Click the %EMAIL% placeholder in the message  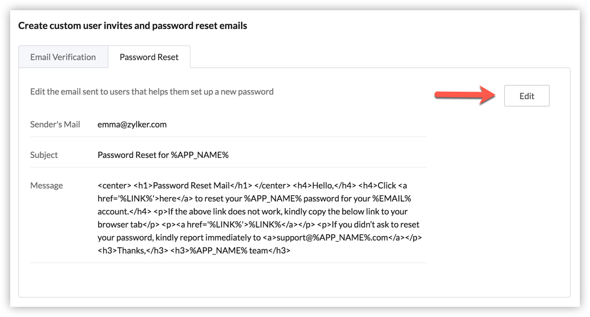coord(392,199)
